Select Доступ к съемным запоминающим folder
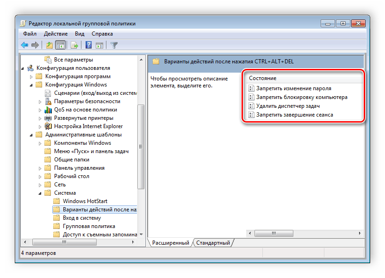The width and height of the screenshot is (385, 278). 100,235
